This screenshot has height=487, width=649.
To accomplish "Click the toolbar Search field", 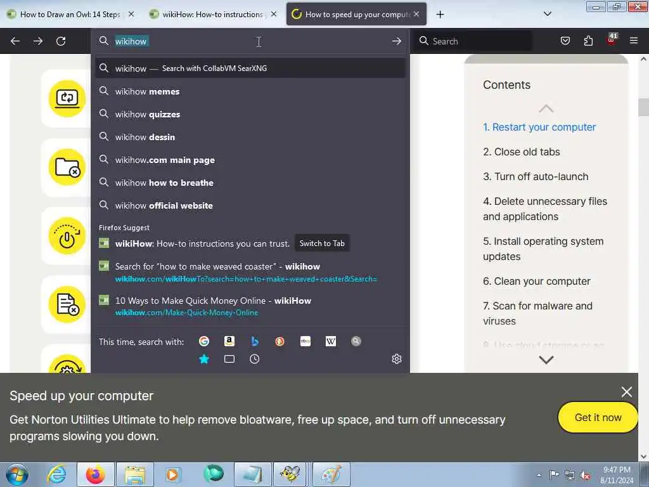I will [473, 41].
